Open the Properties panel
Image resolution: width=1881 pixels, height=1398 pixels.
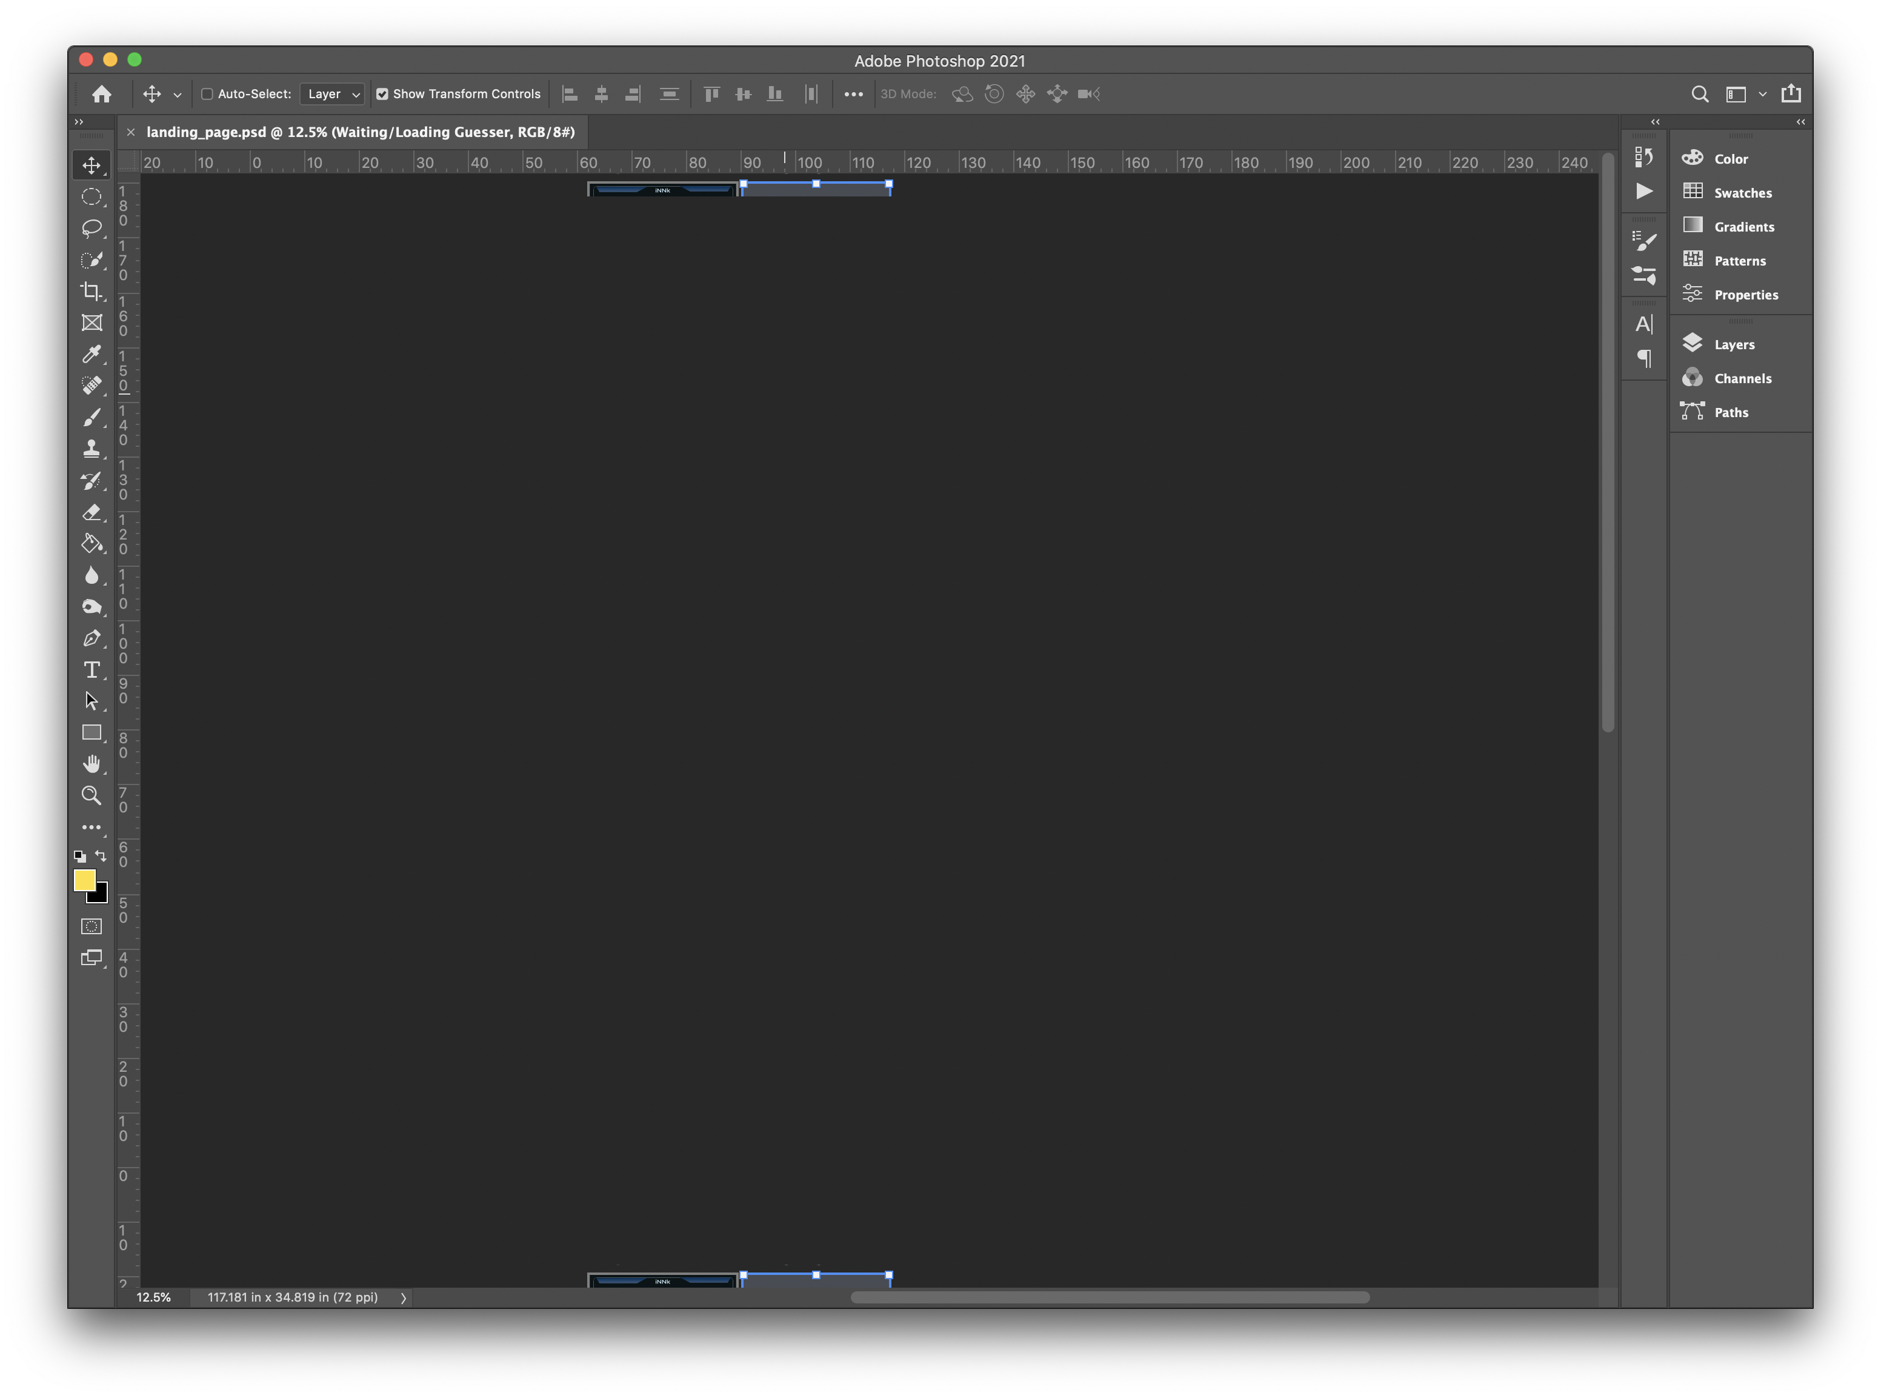click(x=1746, y=295)
